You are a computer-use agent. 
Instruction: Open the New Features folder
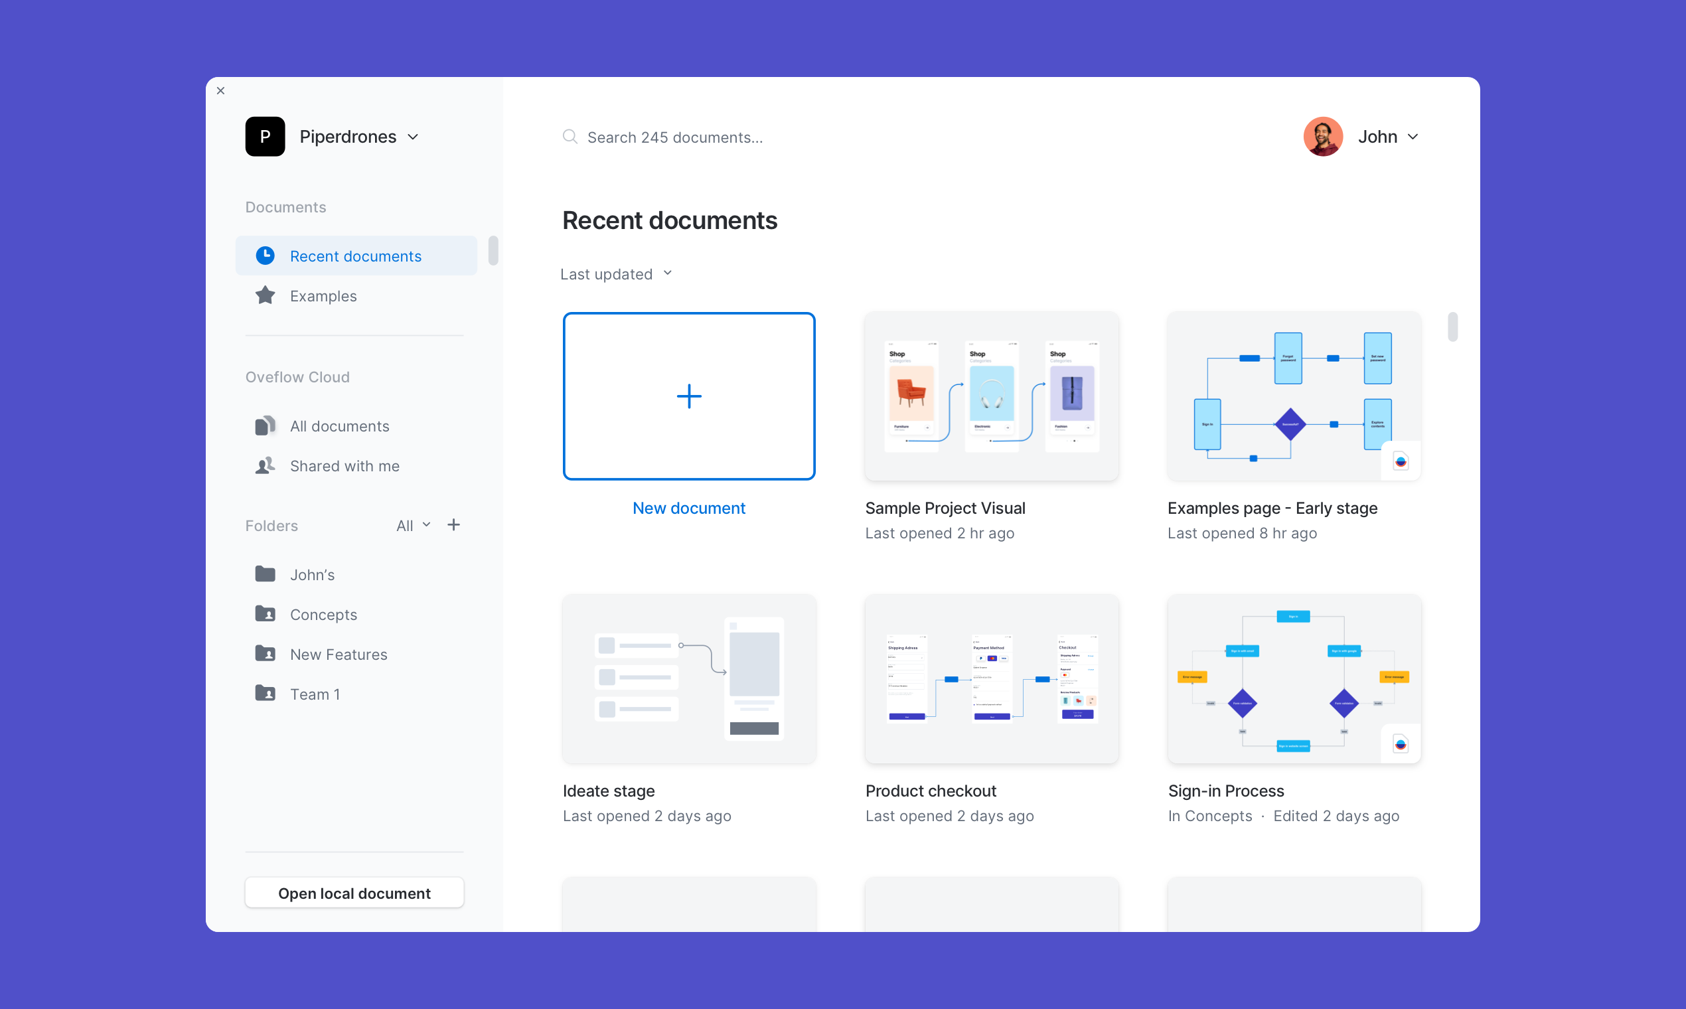pos(338,654)
